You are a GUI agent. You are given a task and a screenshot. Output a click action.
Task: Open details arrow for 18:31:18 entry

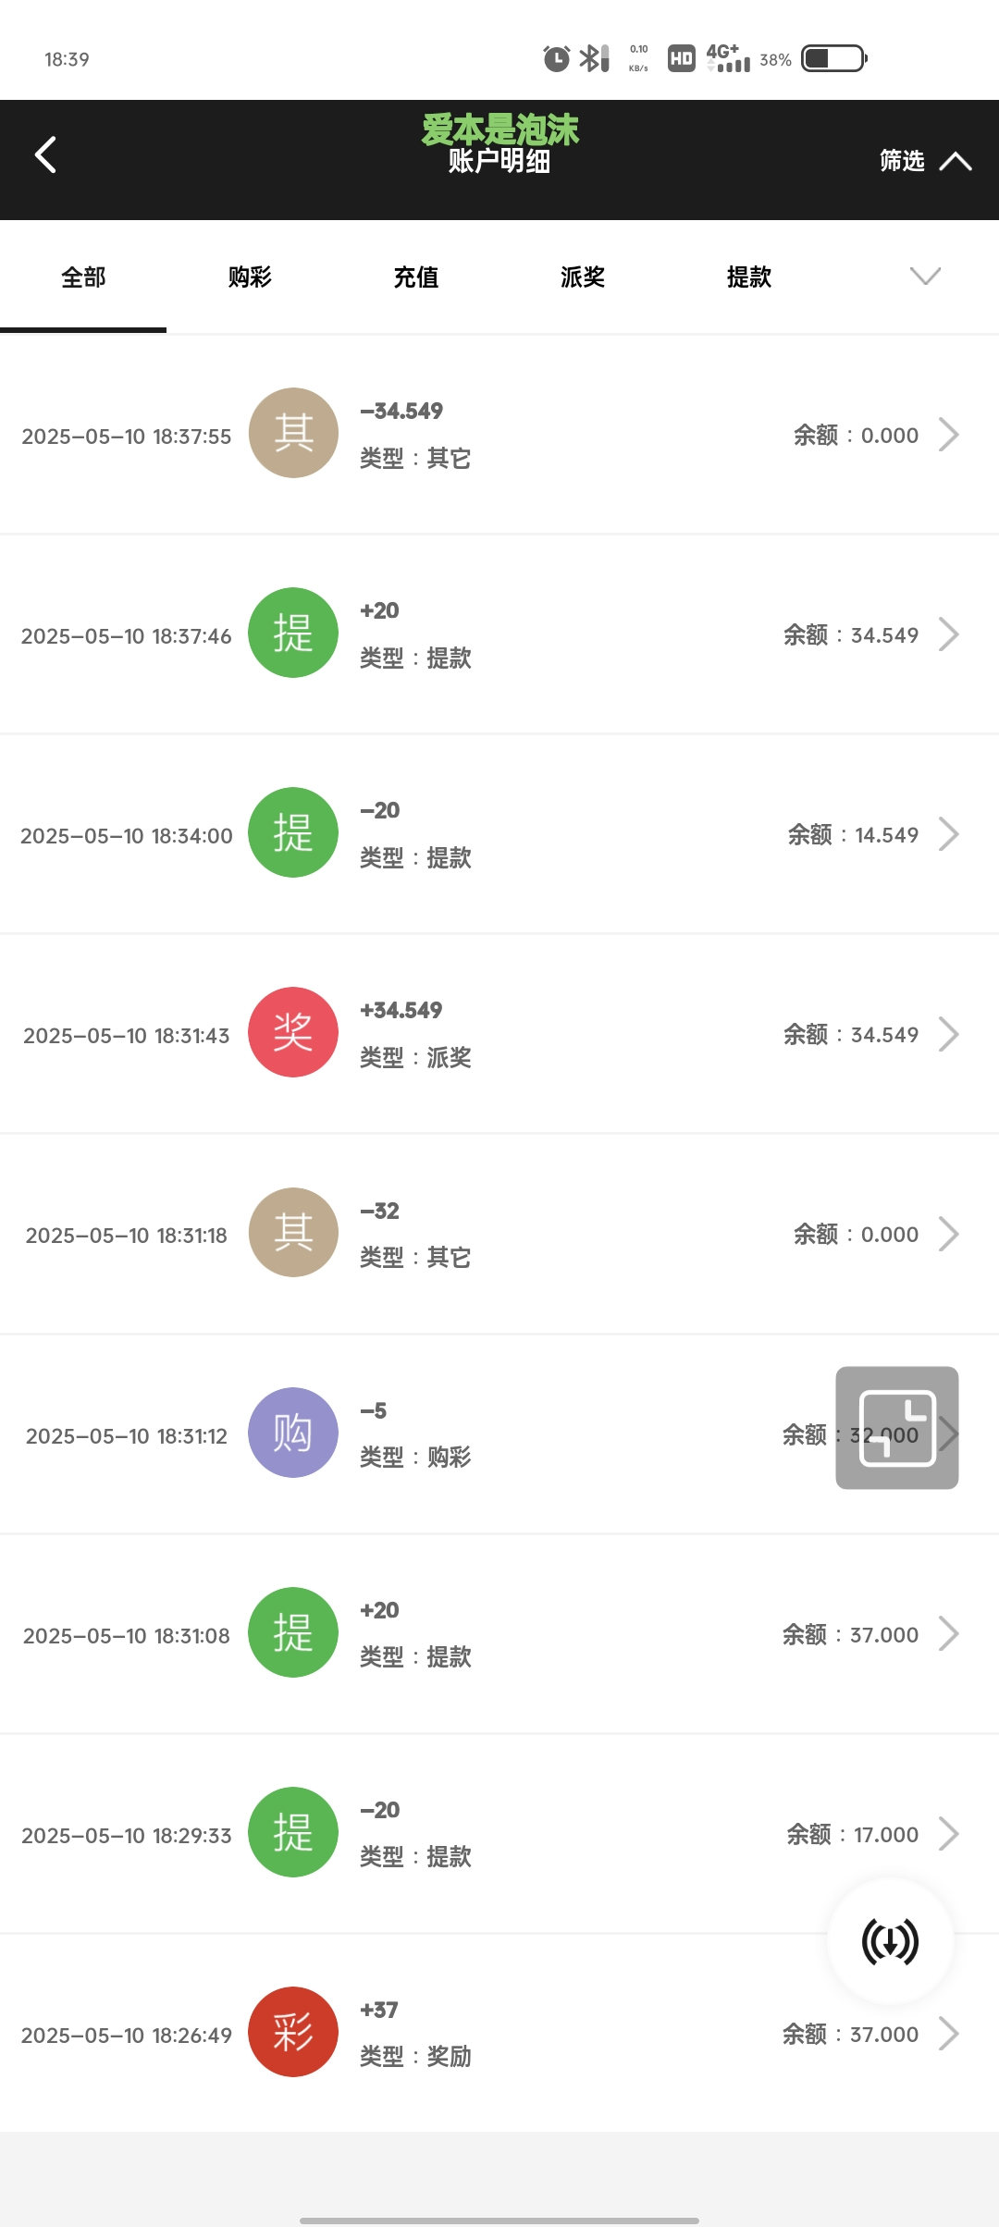pos(948,1234)
